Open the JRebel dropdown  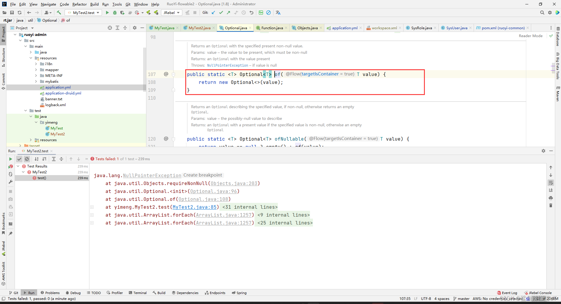coord(172,13)
